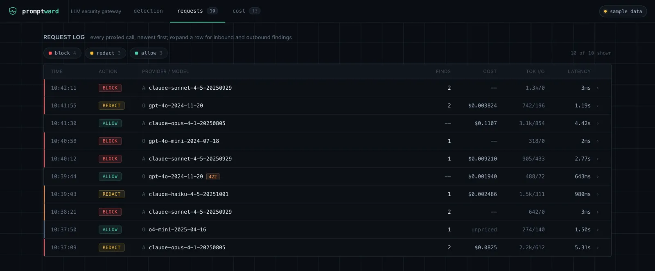Sort by the LATENCY column header

tap(579, 72)
